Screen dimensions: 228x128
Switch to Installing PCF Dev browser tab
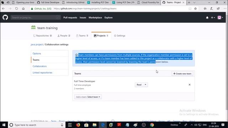pos(98,2)
